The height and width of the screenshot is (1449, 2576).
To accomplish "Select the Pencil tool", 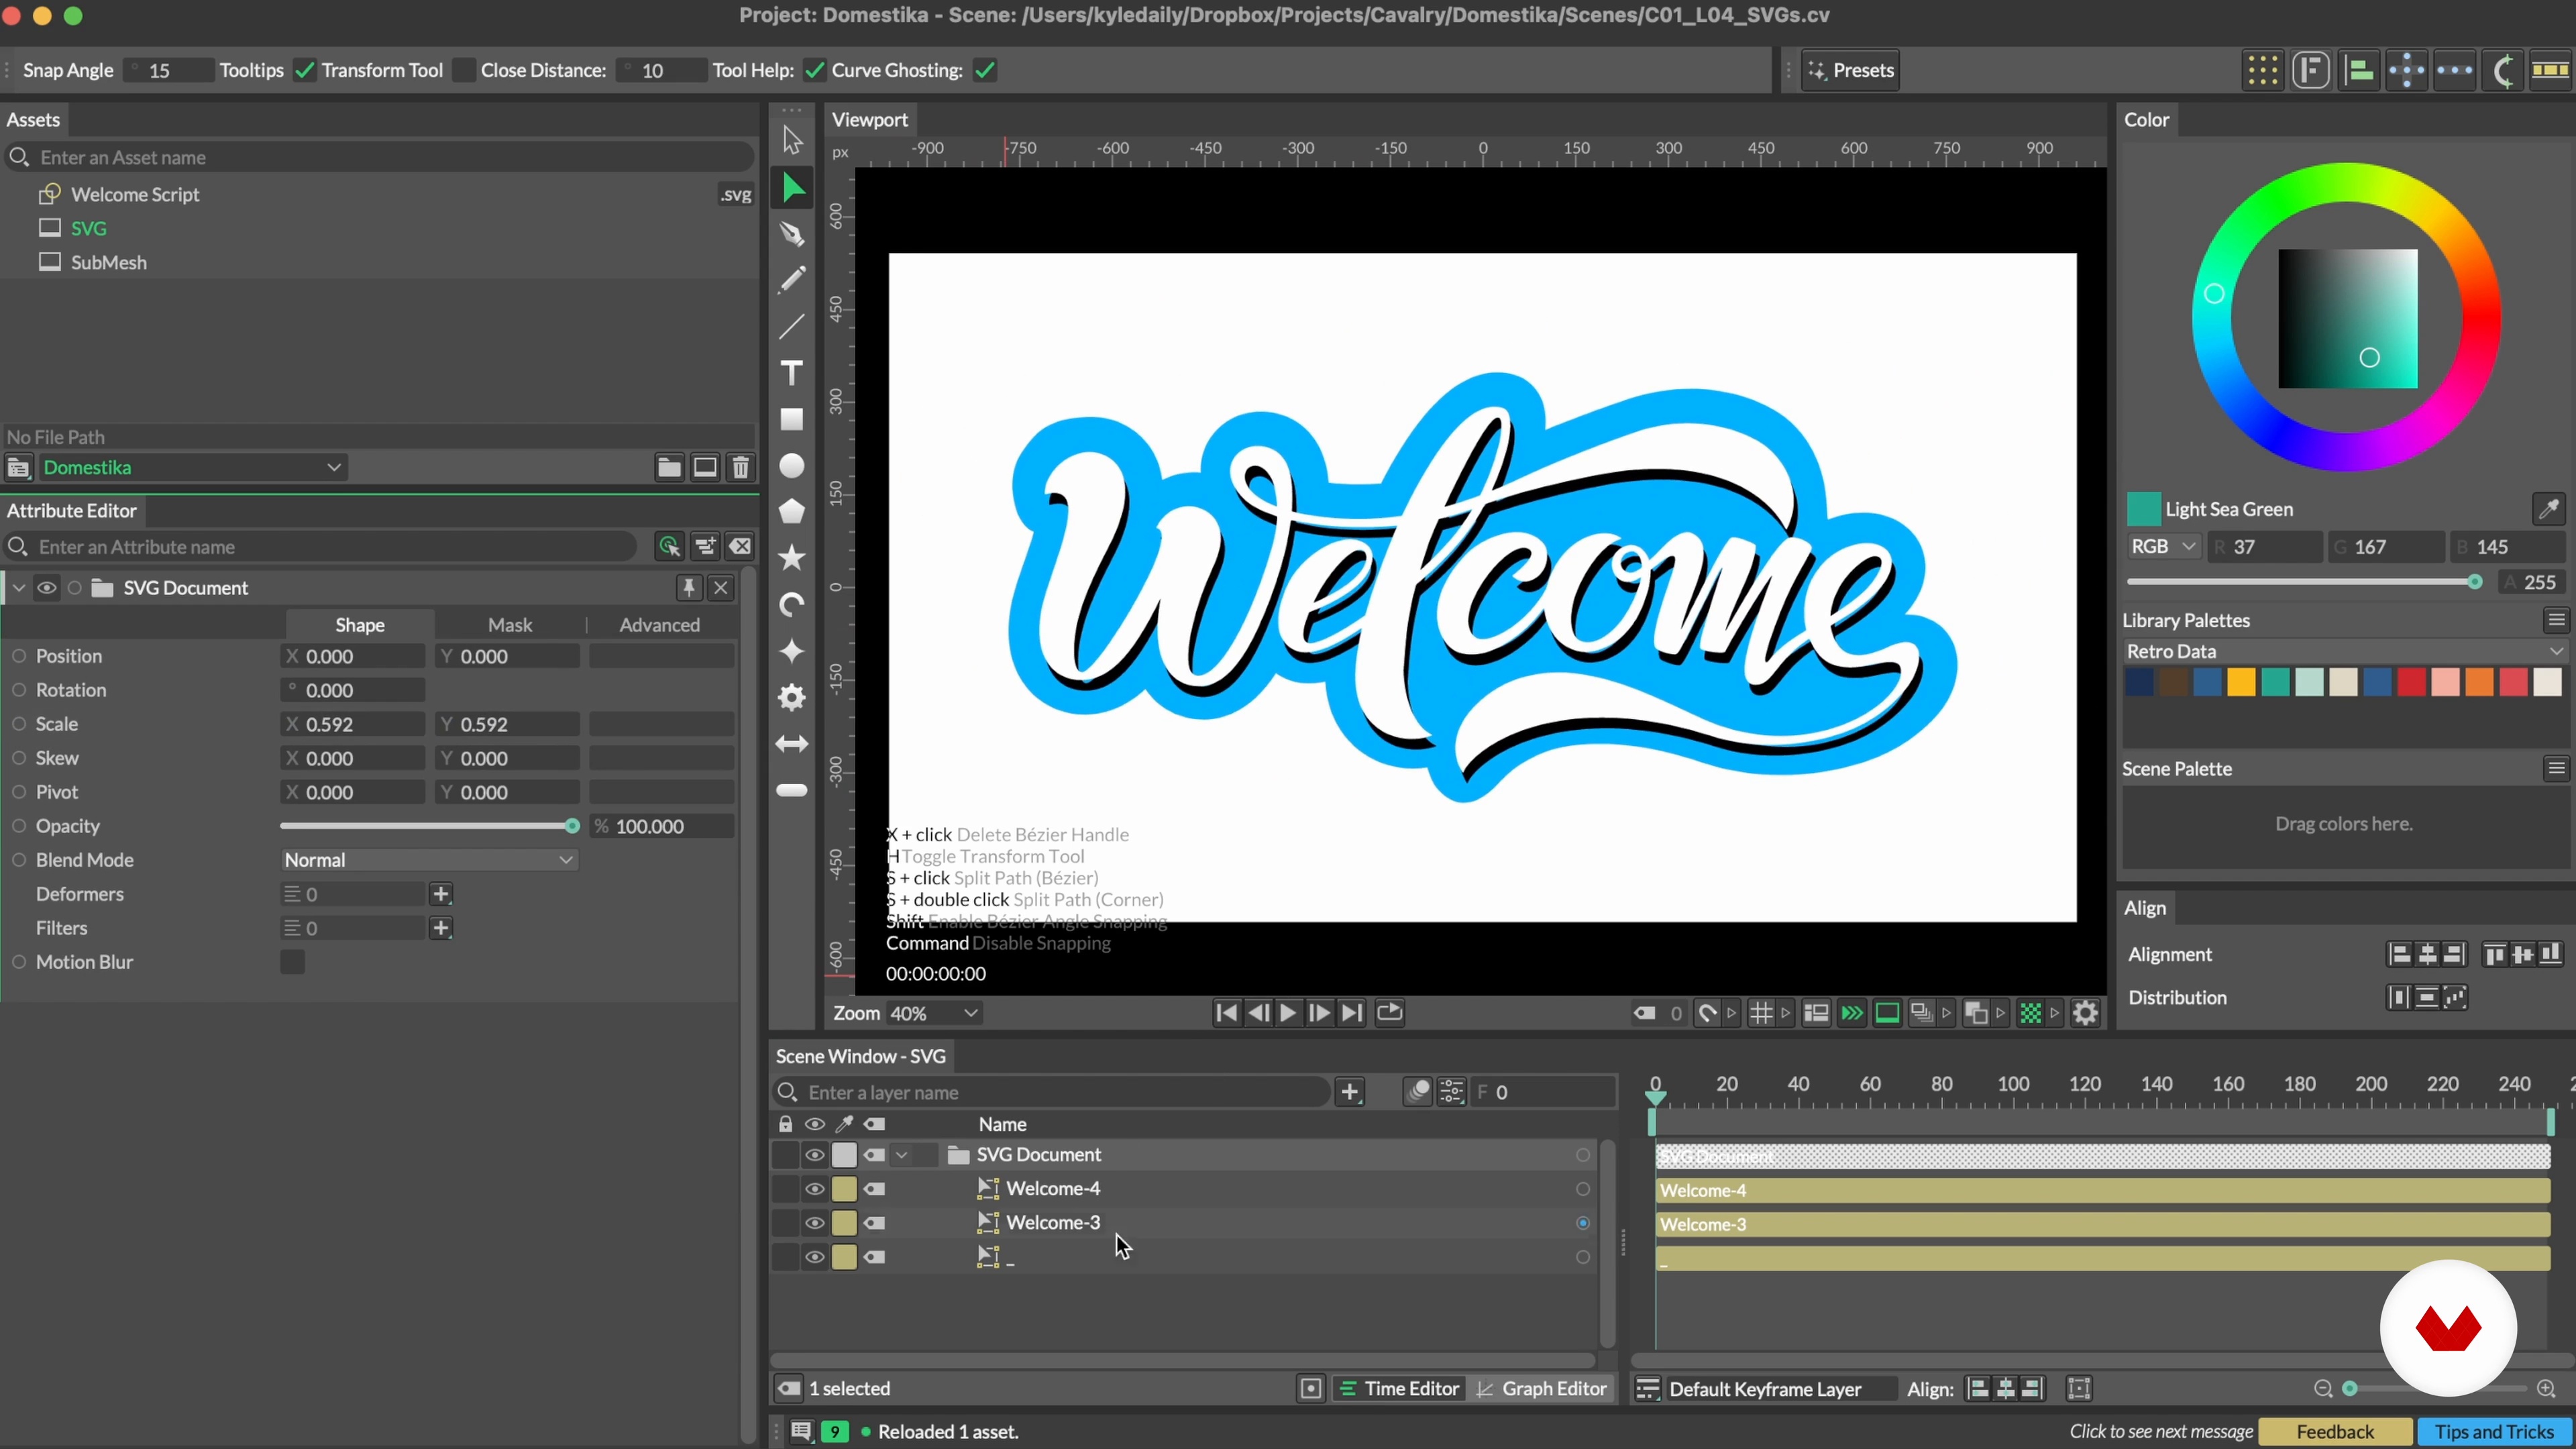I will click(792, 280).
